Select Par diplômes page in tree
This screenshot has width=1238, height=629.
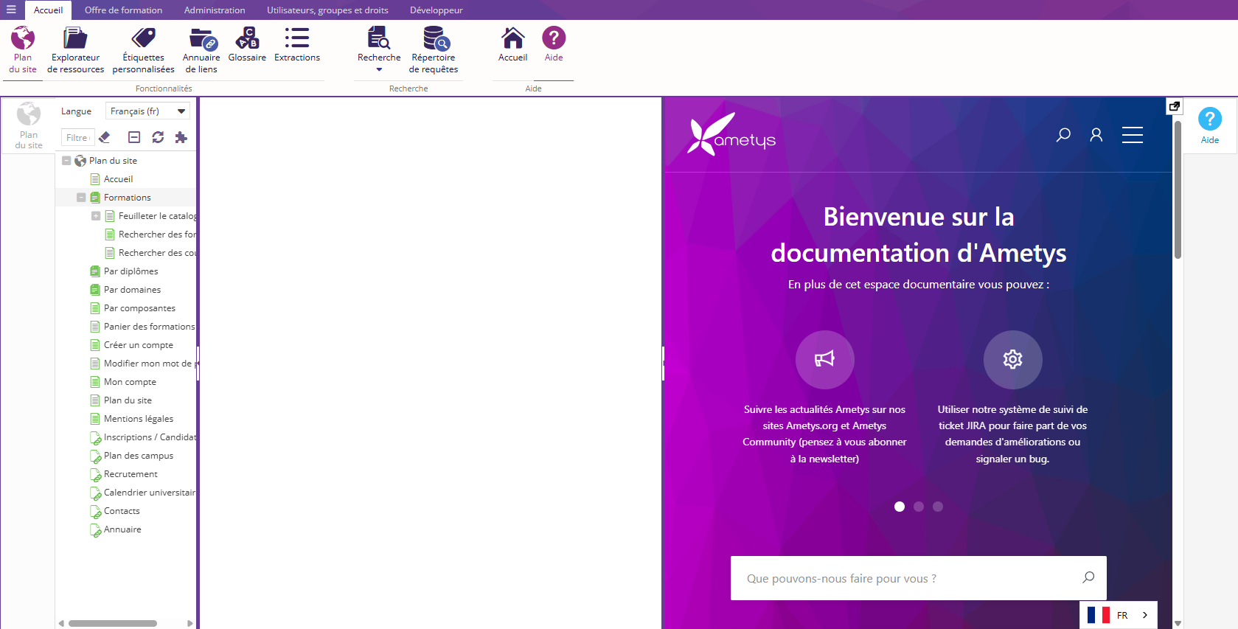131,271
